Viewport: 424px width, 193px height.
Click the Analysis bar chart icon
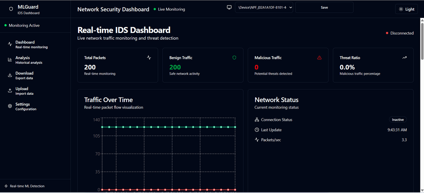[10, 60]
